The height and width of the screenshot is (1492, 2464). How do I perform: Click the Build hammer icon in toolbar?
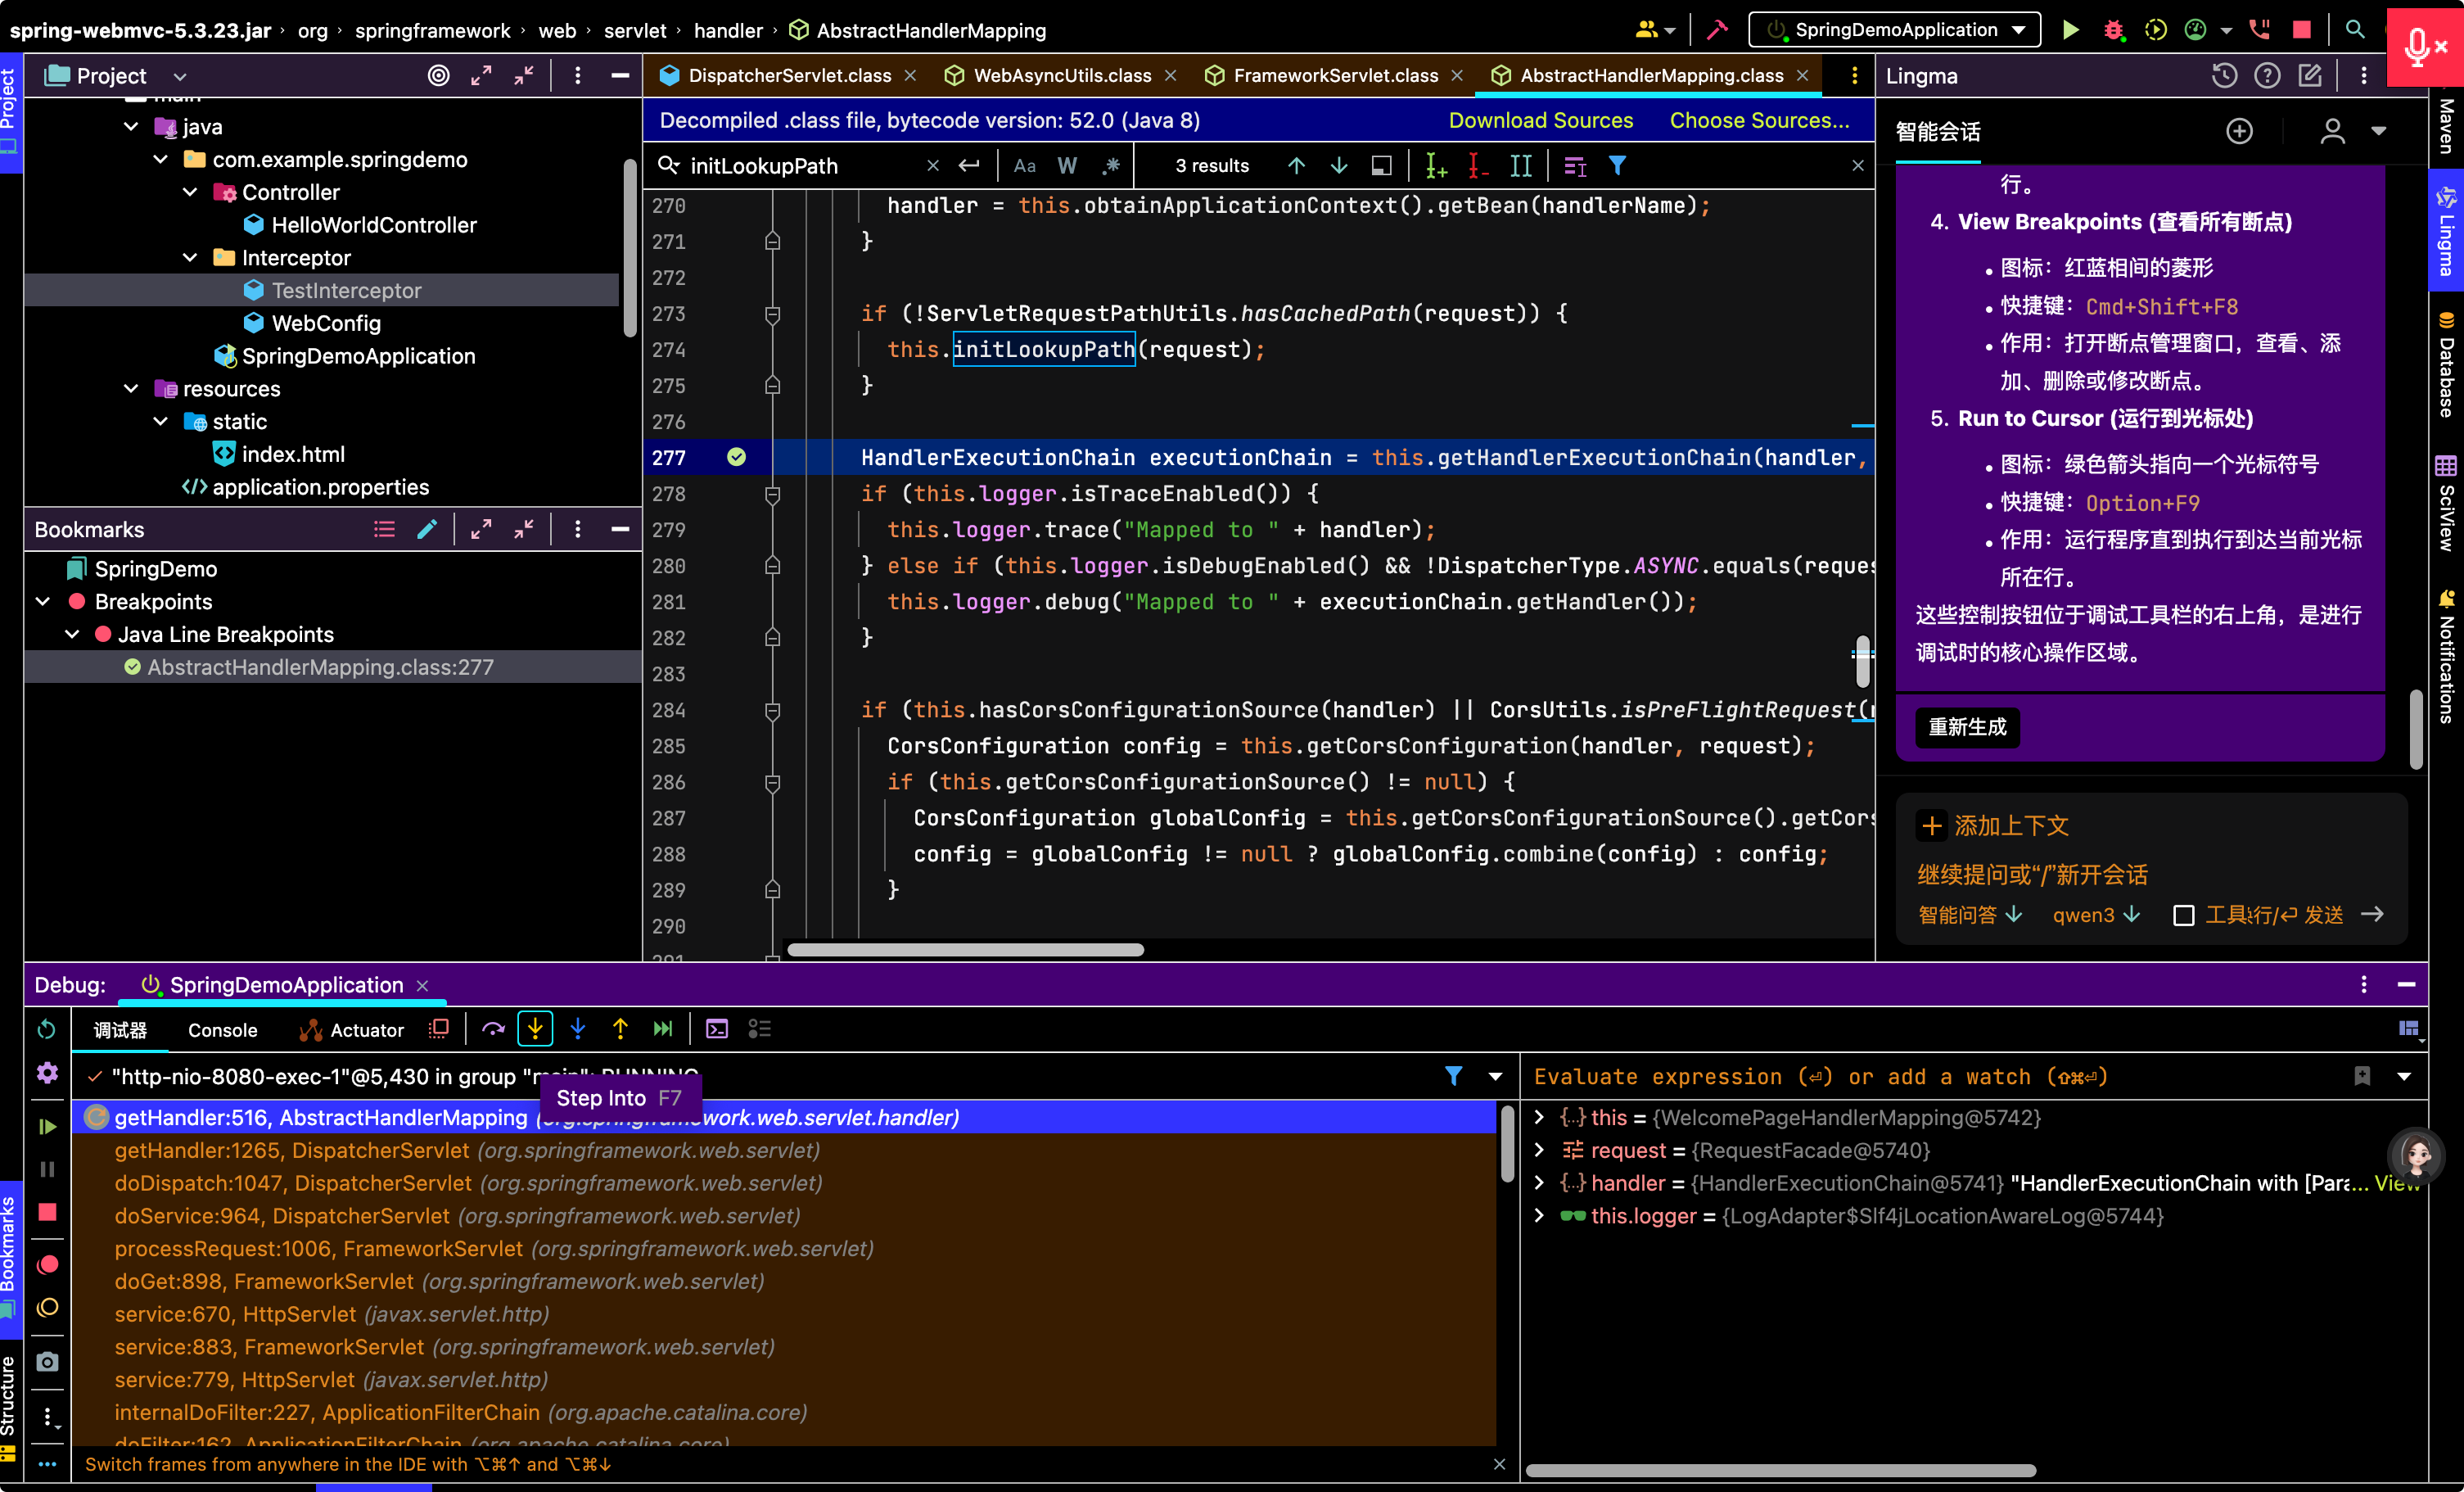[1717, 30]
